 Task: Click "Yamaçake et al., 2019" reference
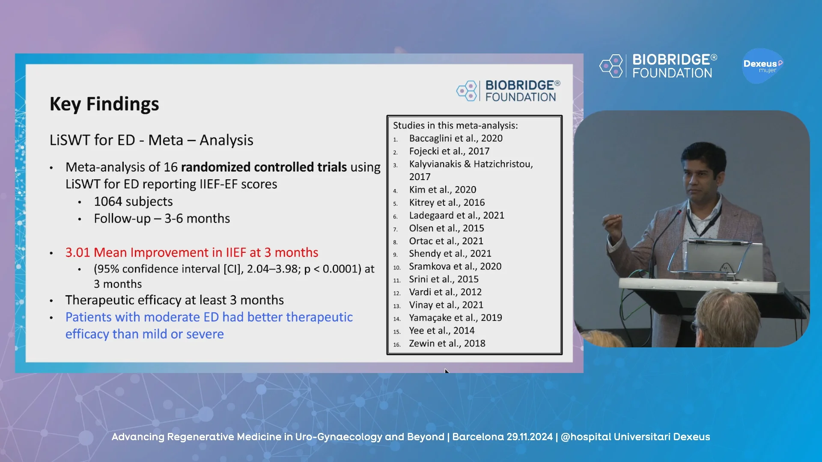455,317
